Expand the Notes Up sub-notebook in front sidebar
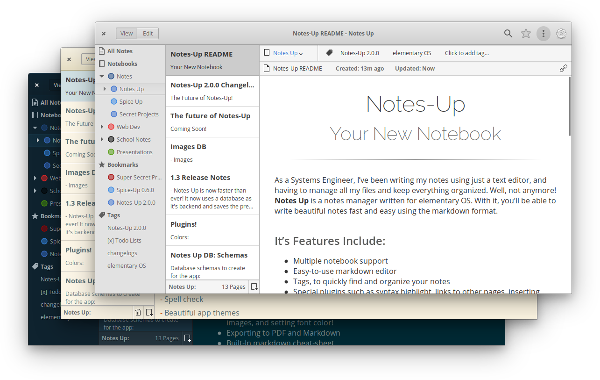The image size is (600, 380). click(x=105, y=89)
